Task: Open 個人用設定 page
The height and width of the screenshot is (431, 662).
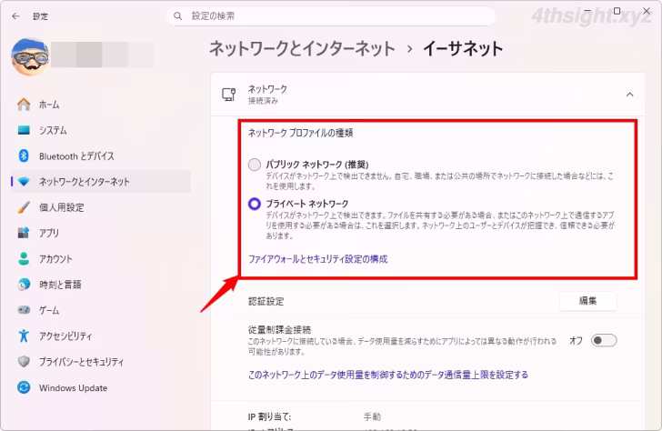Action: coord(101,207)
